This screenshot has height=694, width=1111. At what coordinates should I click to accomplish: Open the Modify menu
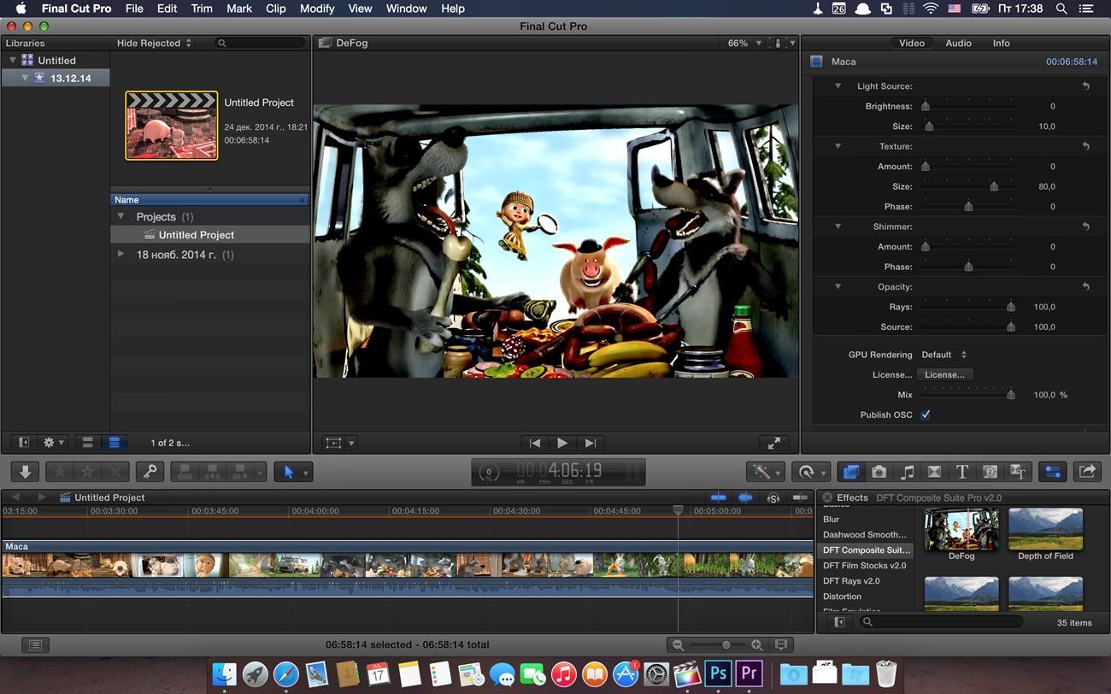(317, 9)
